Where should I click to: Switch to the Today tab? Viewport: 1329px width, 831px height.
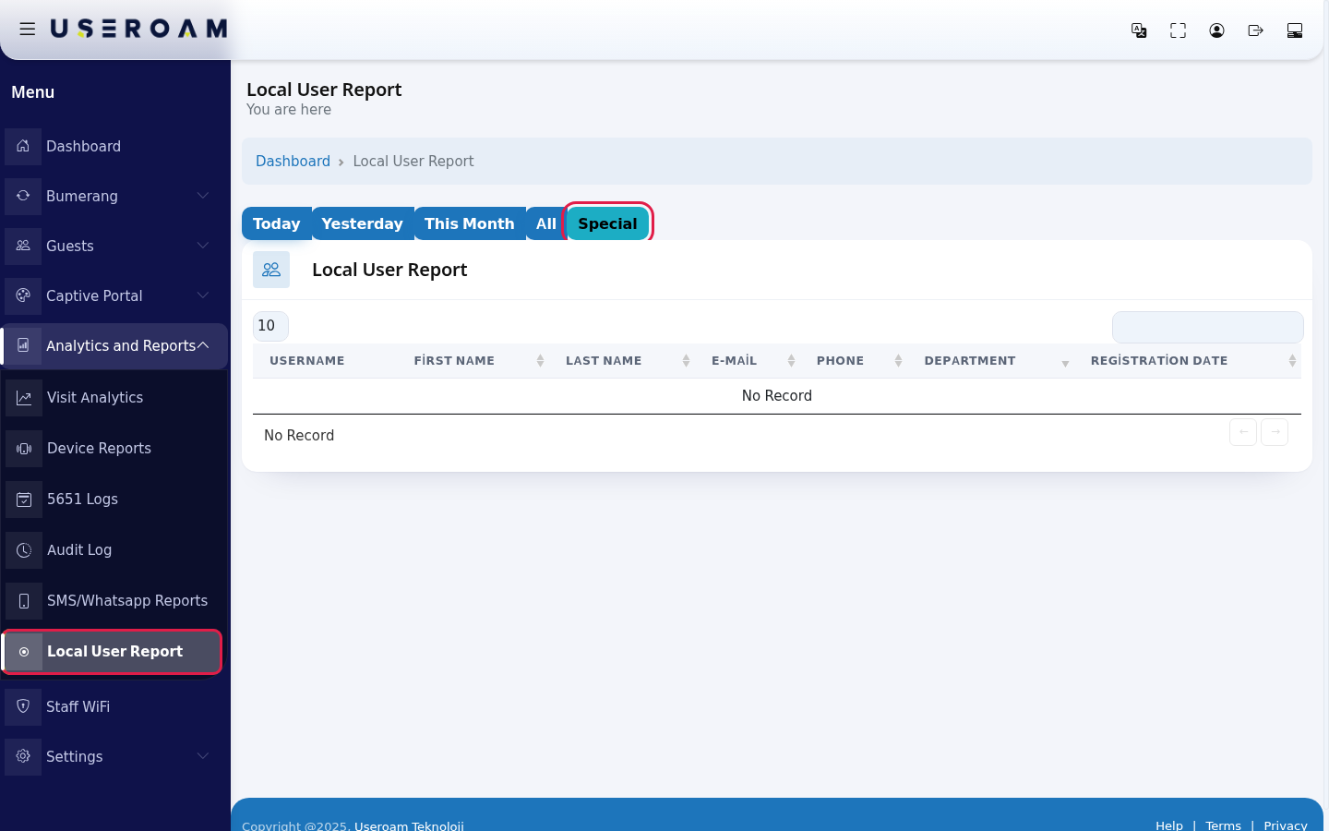click(x=277, y=223)
